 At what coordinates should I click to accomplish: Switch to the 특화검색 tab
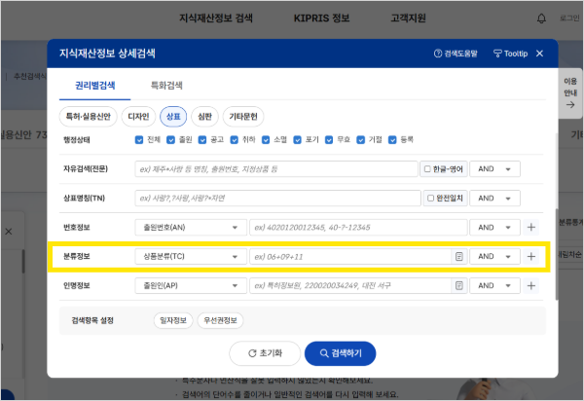[x=166, y=86]
